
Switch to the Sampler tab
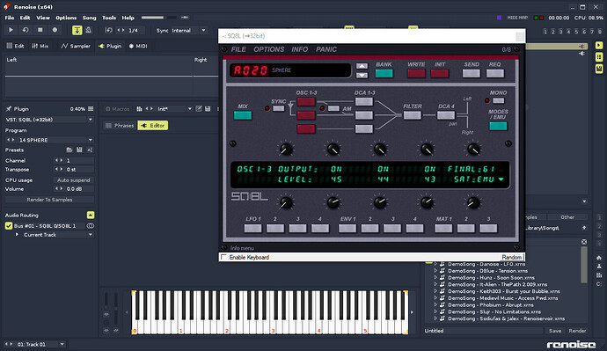[x=76, y=46]
